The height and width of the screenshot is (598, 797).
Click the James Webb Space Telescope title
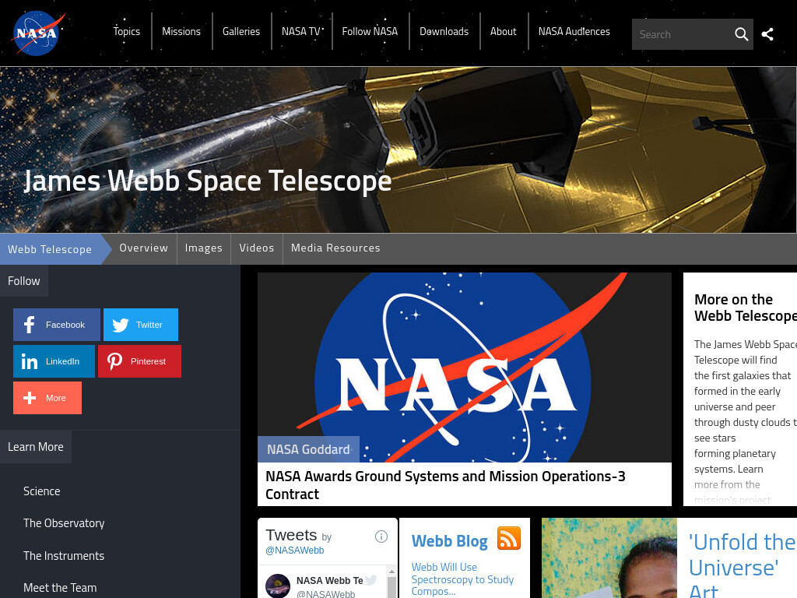[208, 181]
